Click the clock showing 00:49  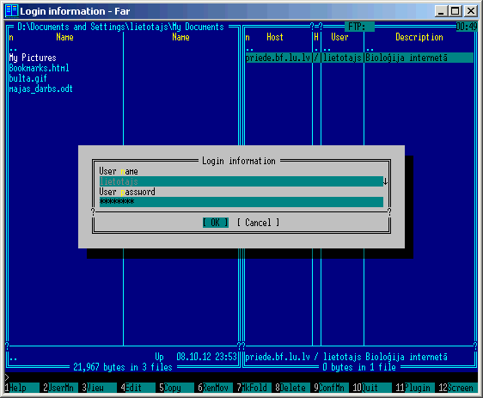click(467, 27)
